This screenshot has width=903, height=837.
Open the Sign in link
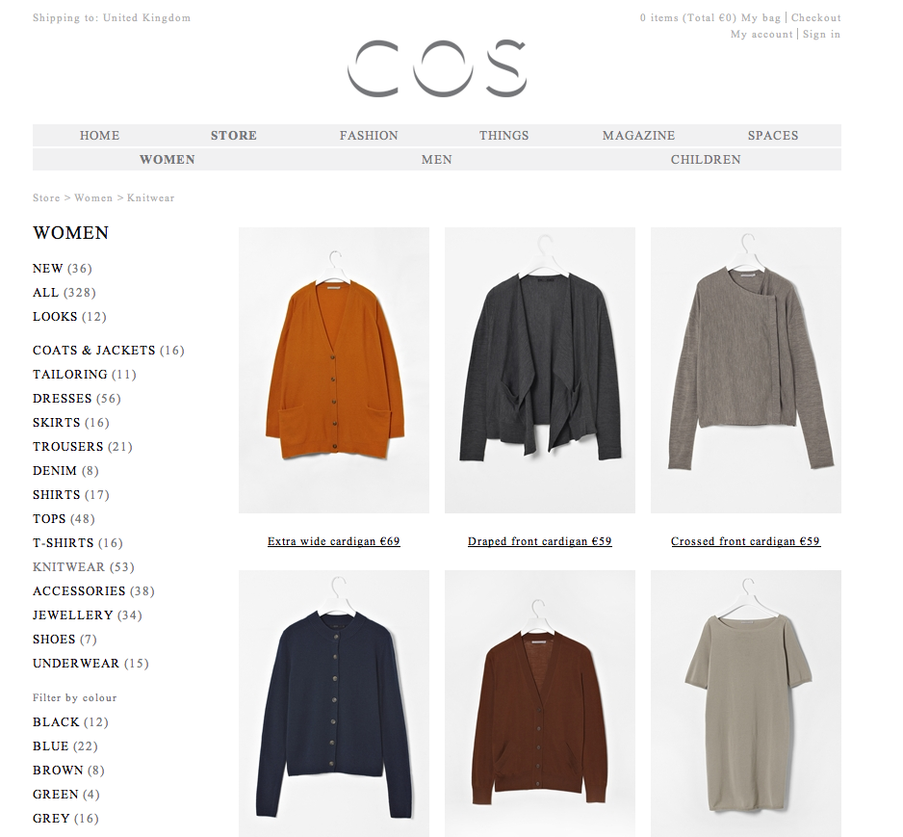[822, 34]
